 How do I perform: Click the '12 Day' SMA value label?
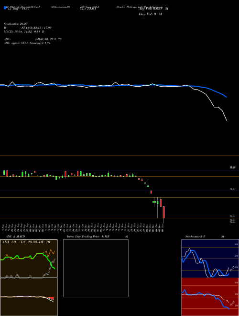(x=18, y=9)
